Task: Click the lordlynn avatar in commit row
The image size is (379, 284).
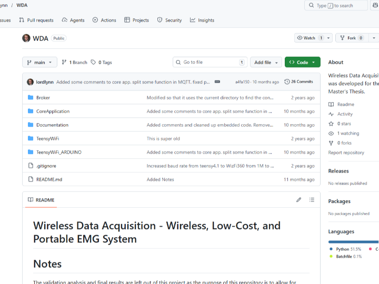Action: point(31,82)
